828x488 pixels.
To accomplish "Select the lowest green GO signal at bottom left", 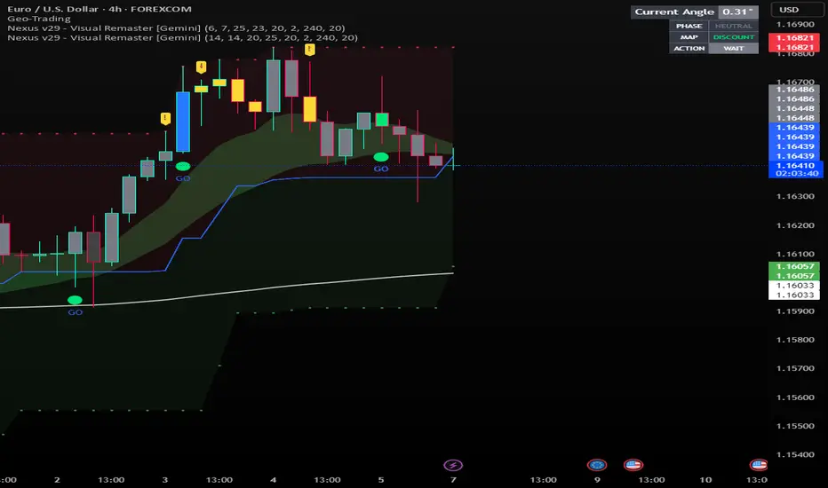I will (x=75, y=300).
